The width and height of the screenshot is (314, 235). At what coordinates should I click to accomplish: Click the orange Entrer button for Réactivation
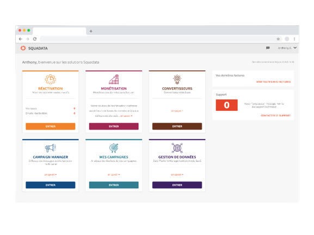click(51, 126)
